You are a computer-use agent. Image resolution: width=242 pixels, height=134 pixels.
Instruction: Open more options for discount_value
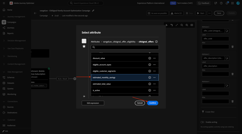(155, 58)
